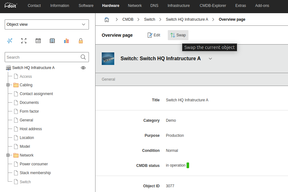Expand the Network tree node
Screen dimensions: 288x192
[x=8, y=155]
